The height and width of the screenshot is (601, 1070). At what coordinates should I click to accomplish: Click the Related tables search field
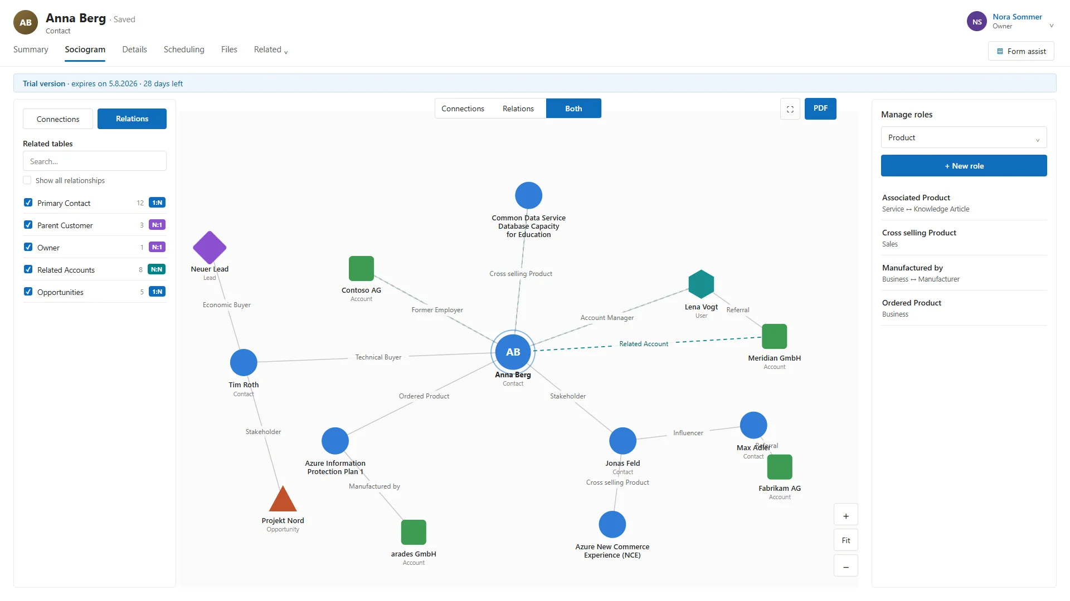(x=95, y=161)
